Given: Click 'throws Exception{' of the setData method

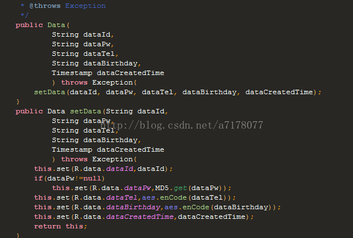Looking at the screenshot, I should click(99, 159).
